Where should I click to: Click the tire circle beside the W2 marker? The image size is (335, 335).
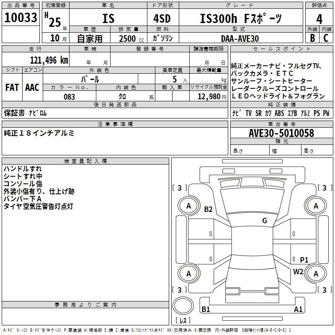click(316, 273)
